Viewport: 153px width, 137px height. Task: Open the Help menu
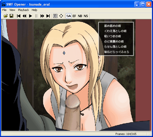point(34,10)
